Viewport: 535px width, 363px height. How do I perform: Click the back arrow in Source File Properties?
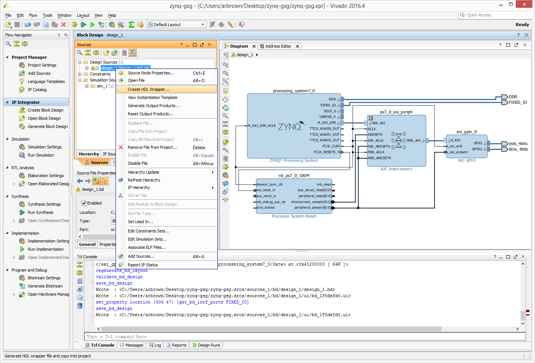point(80,181)
